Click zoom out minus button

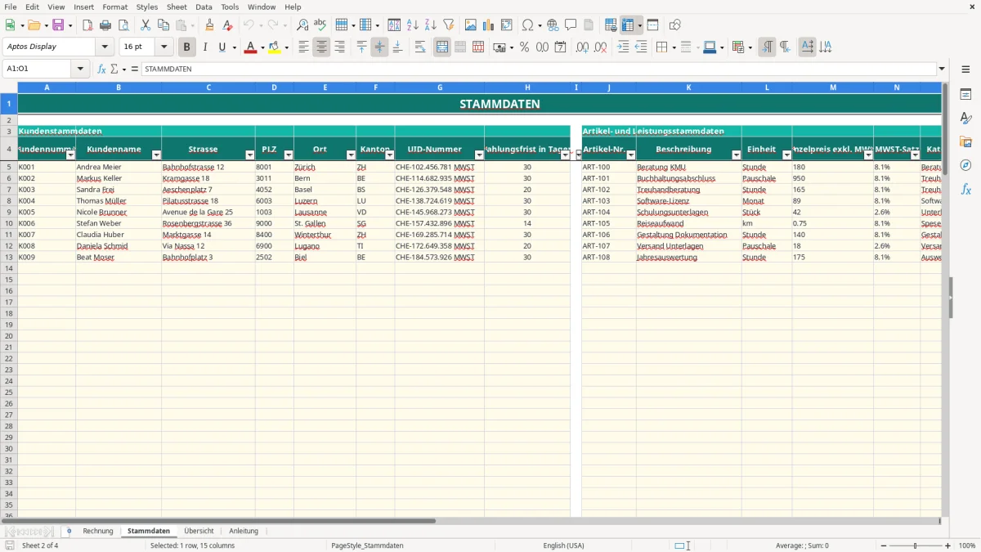[884, 545]
